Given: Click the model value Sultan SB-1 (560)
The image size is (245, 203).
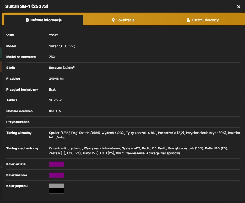Looking at the screenshot, I should pyautogui.click(x=62, y=46).
